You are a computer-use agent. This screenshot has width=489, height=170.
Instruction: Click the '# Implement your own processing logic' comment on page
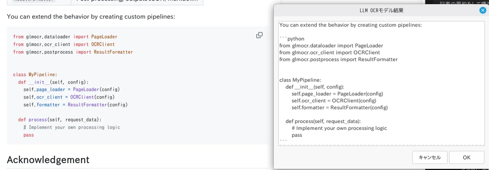72,127
